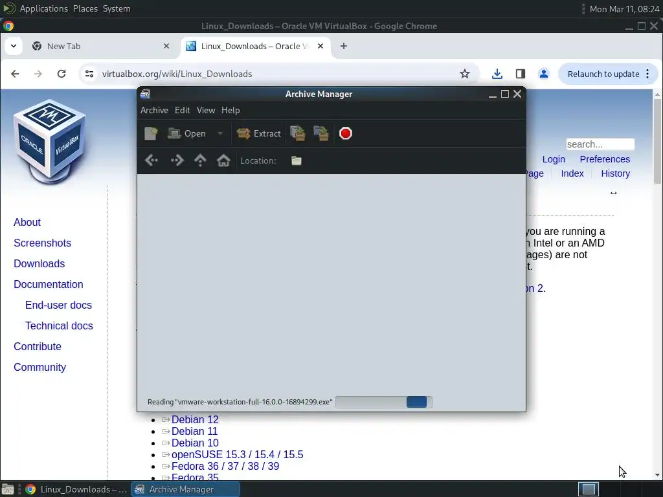663x497 pixels.
Task: Open the Chrome three-dot menu
Action: coord(647,74)
